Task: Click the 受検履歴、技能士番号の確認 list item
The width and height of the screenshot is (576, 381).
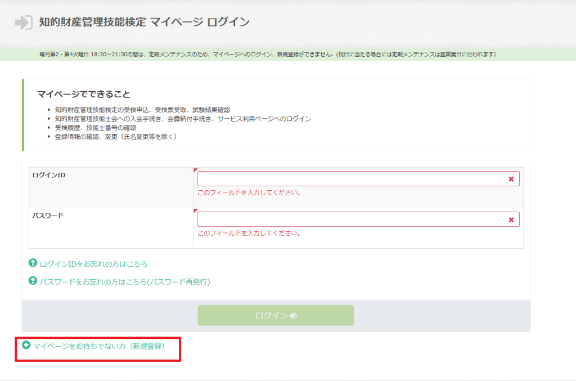Action: 96,128
